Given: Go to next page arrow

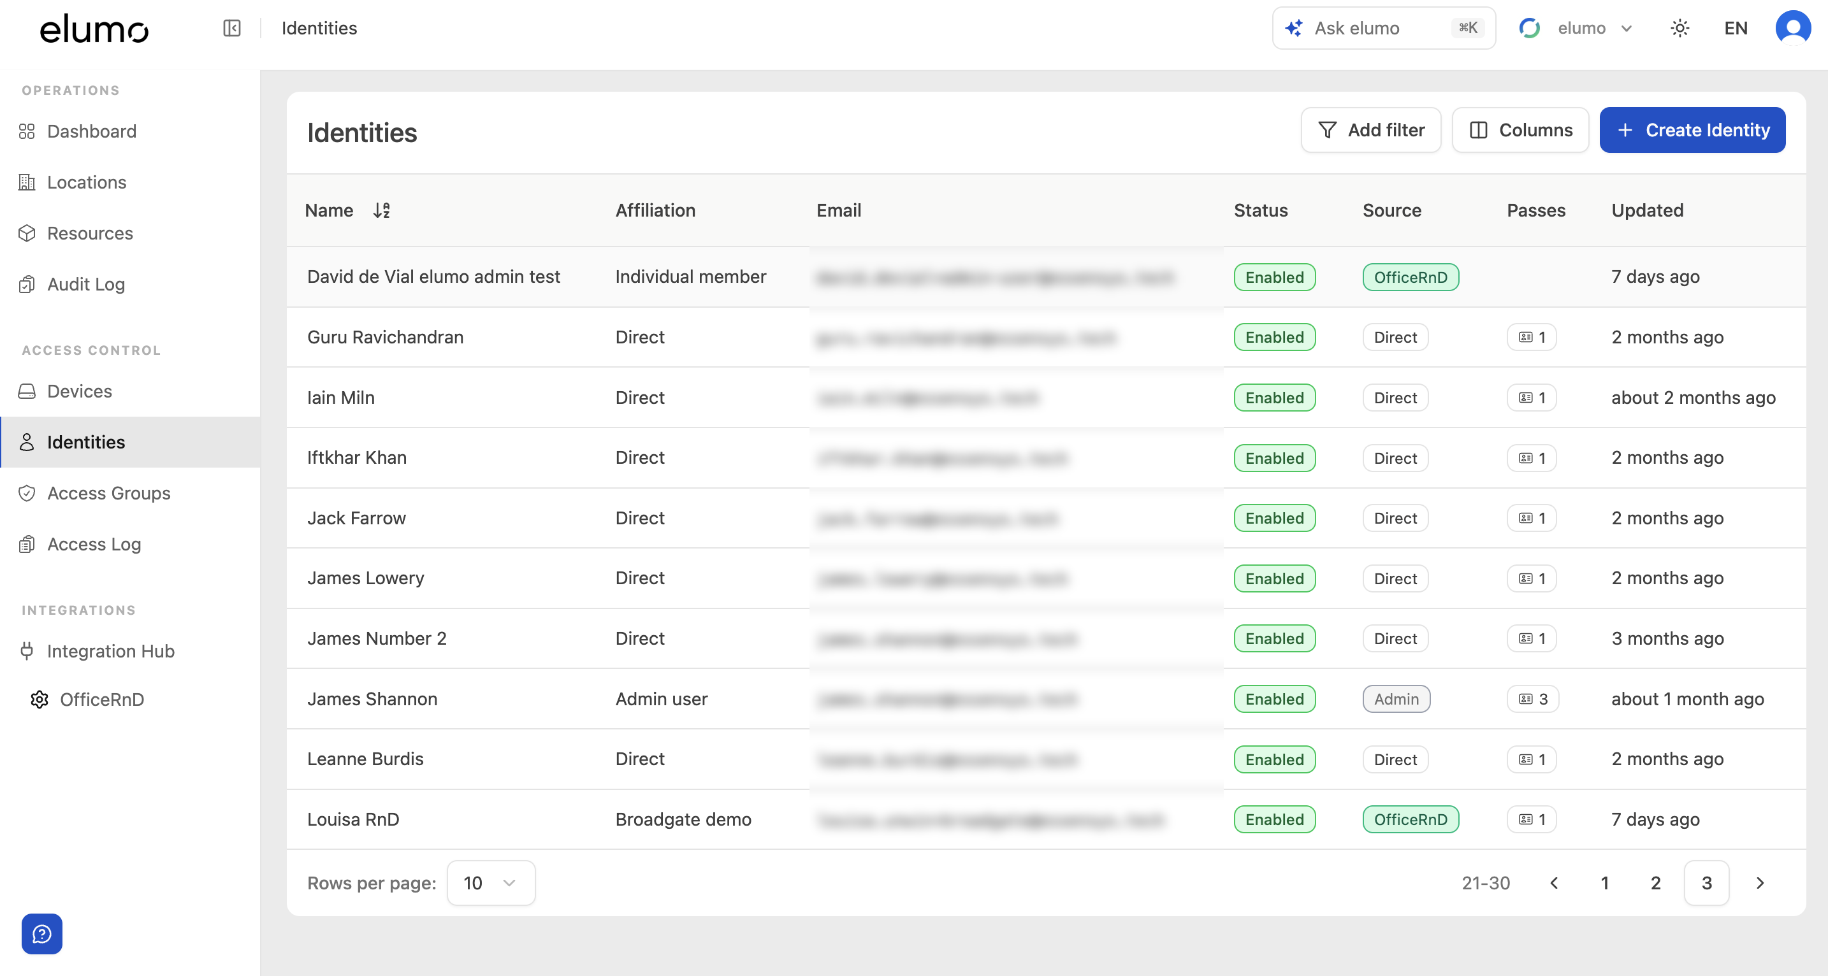Looking at the screenshot, I should coord(1760,883).
